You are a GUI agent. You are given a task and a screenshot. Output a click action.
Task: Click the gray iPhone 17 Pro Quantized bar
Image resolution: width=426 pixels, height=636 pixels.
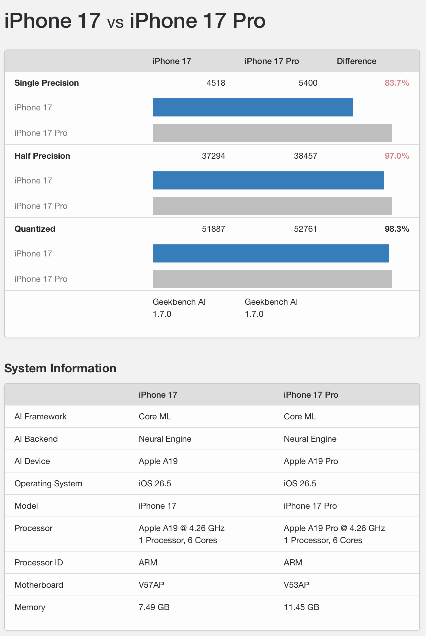click(x=272, y=279)
